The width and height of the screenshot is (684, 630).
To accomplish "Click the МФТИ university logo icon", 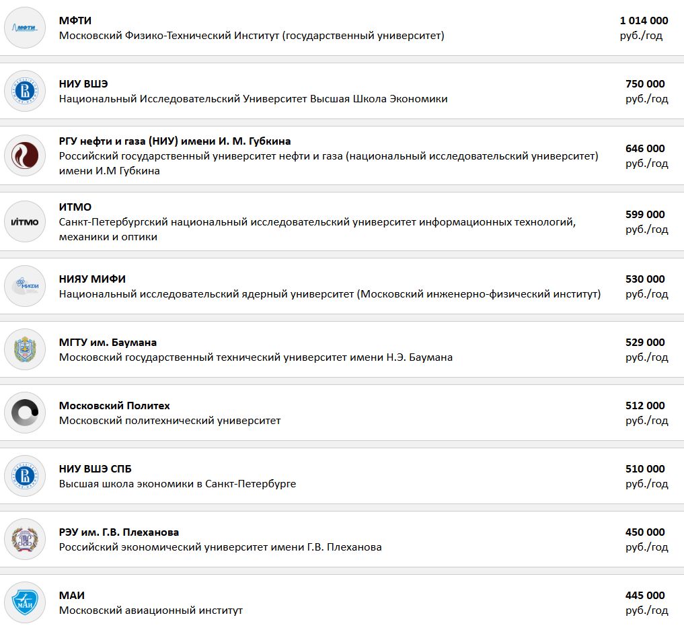I will click(x=25, y=28).
